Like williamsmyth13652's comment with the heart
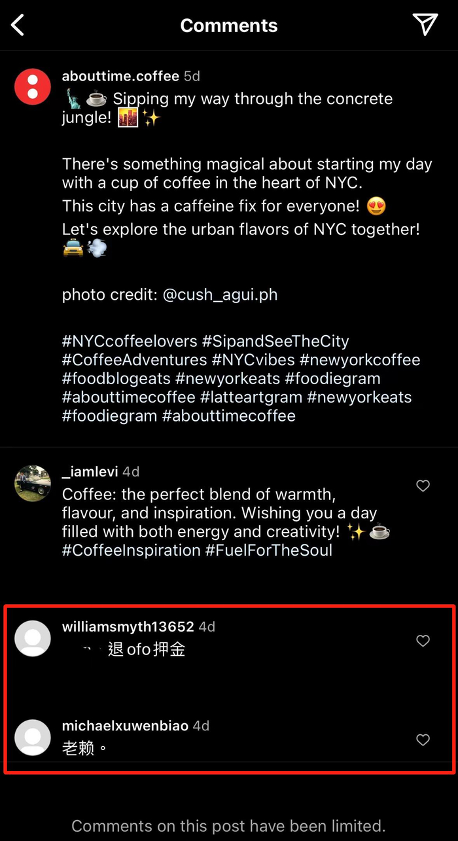 423,641
